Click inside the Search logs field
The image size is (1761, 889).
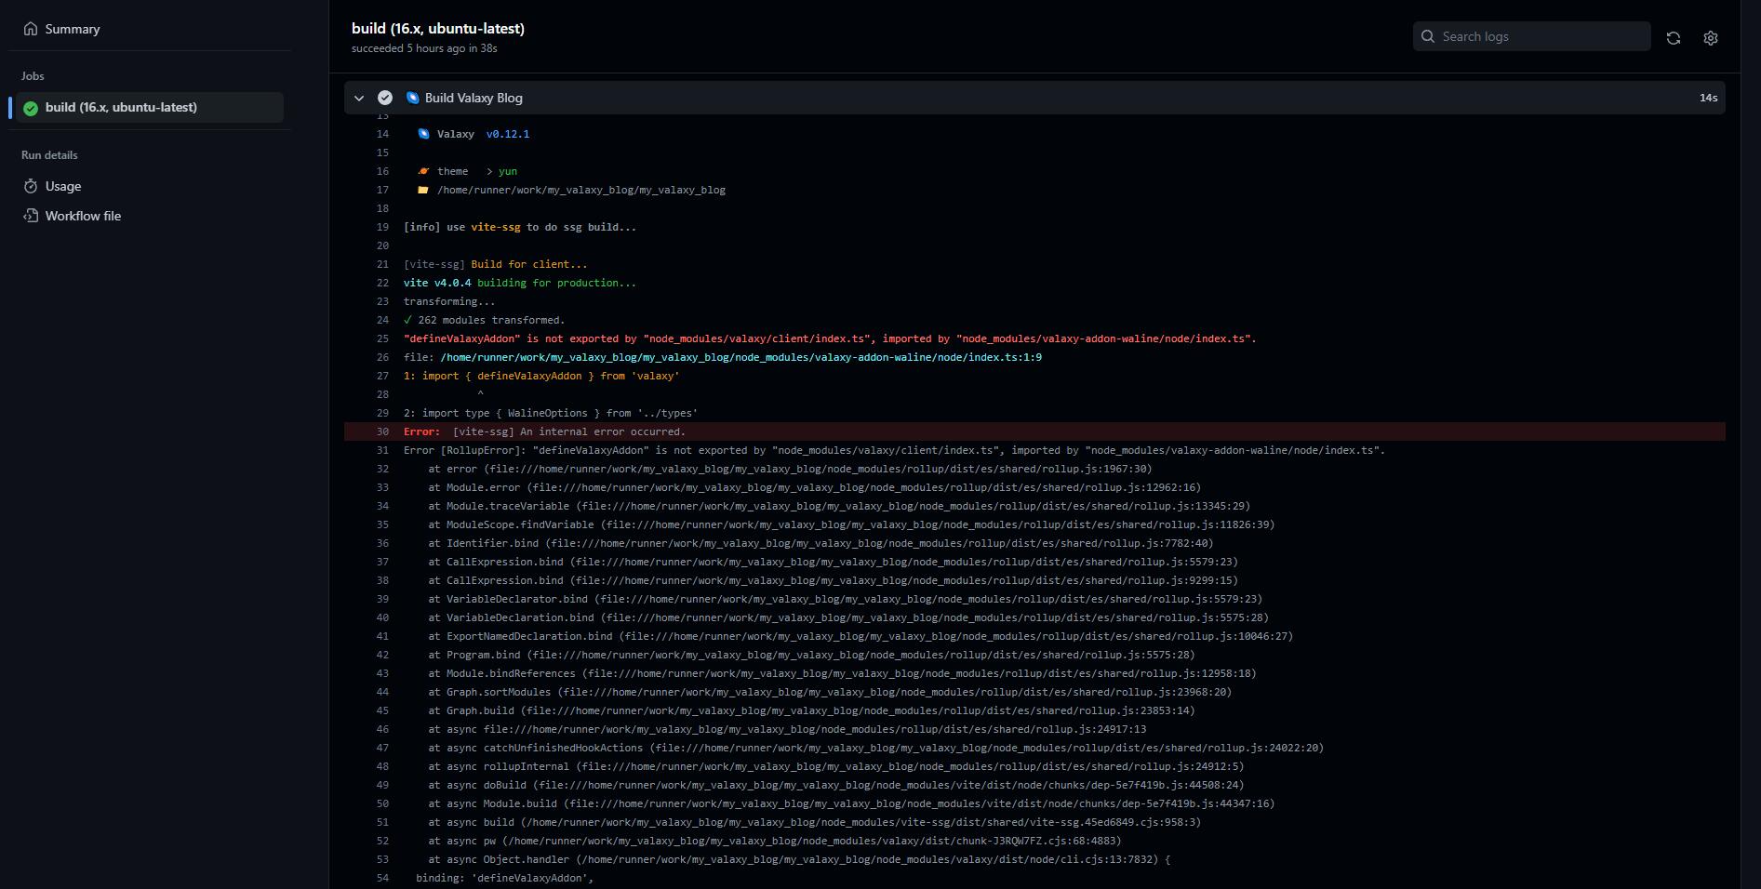pyautogui.click(x=1535, y=35)
